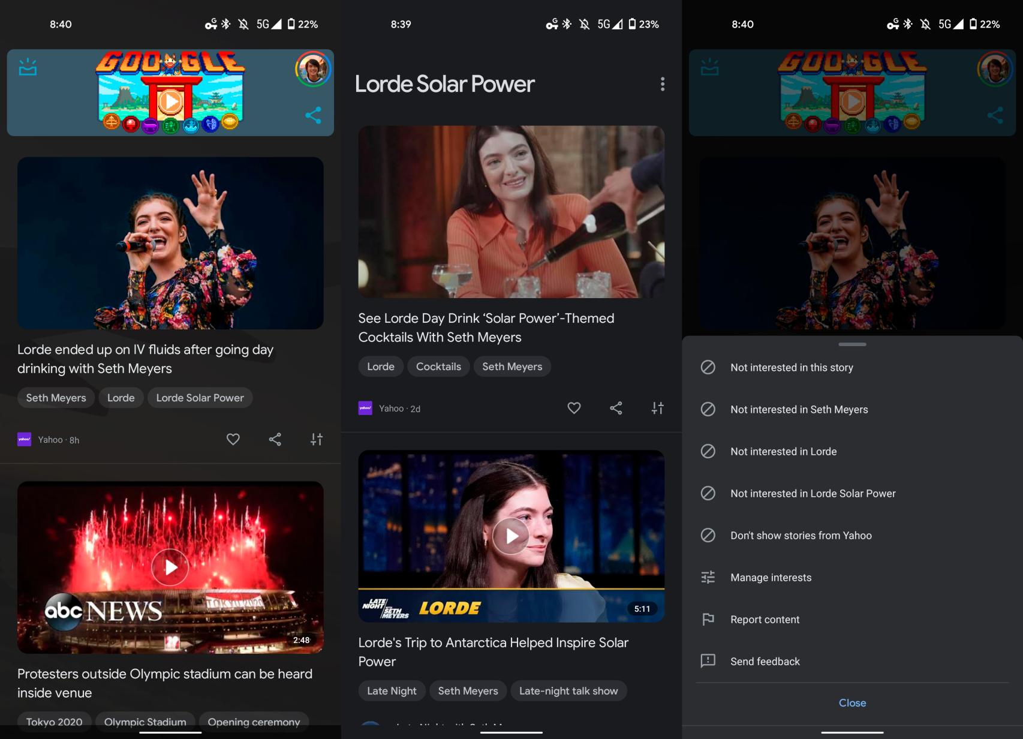Choose Not interested in this story

(x=792, y=368)
